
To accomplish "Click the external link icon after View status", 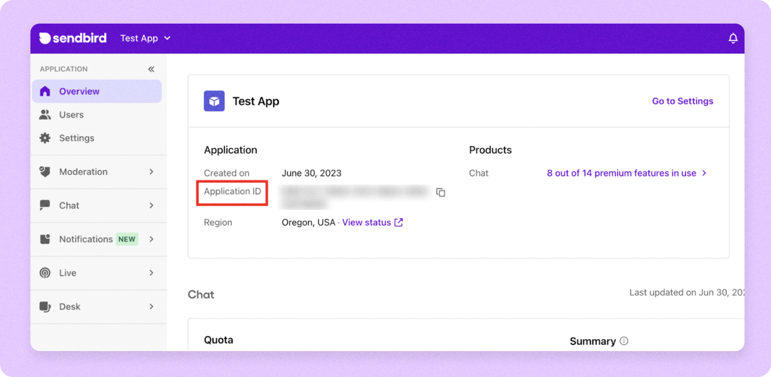I will coord(398,222).
